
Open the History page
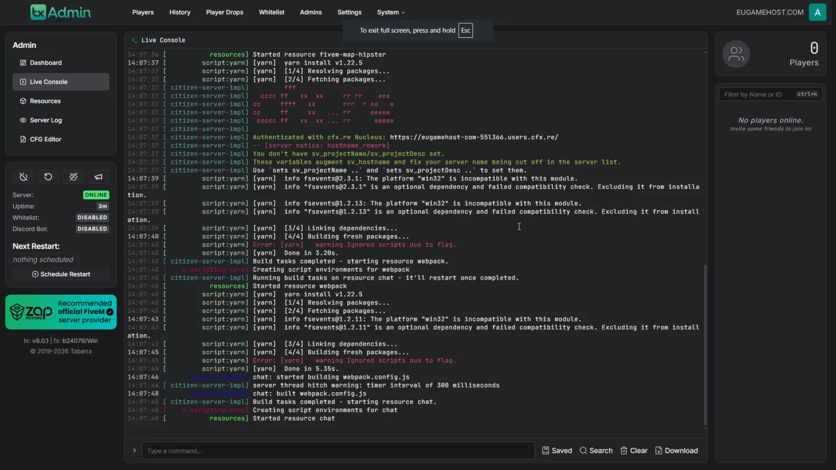[x=180, y=12]
